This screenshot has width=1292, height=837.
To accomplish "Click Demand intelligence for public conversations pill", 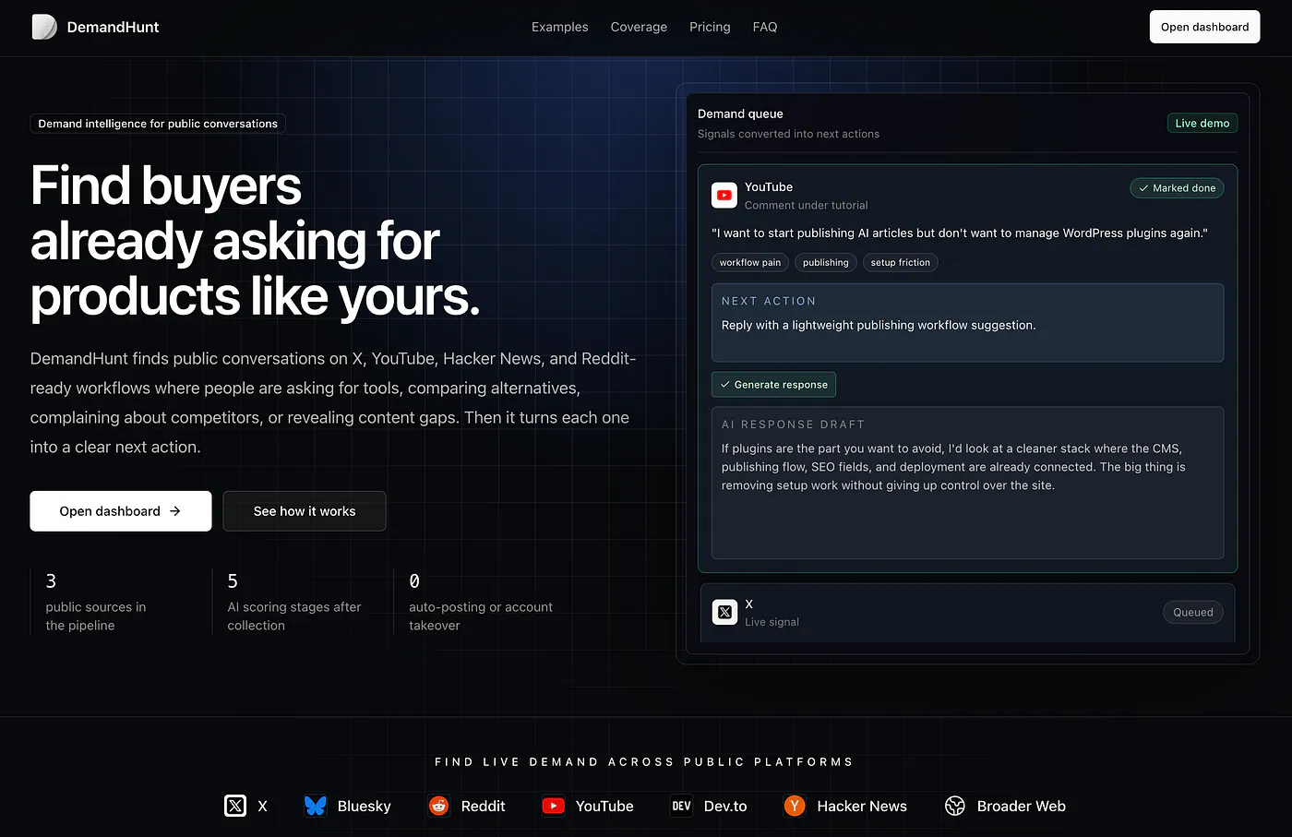I will coord(158,124).
